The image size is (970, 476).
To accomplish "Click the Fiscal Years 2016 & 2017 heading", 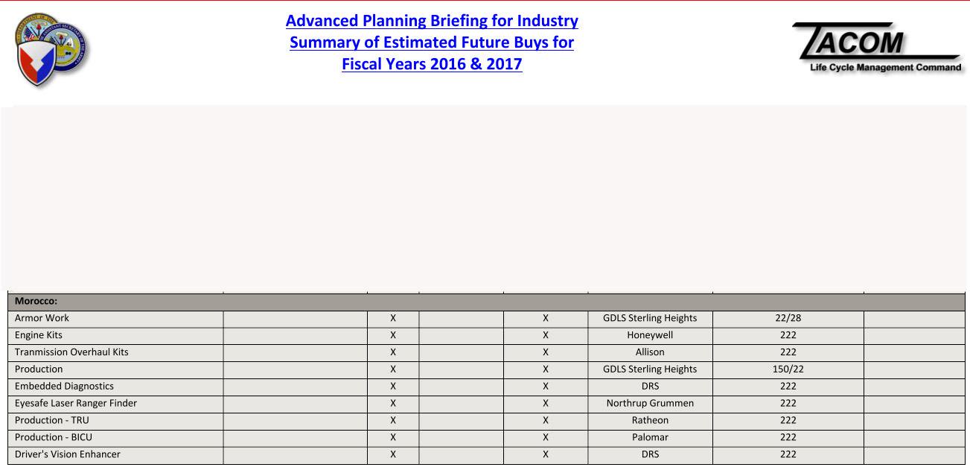I will (x=432, y=64).
